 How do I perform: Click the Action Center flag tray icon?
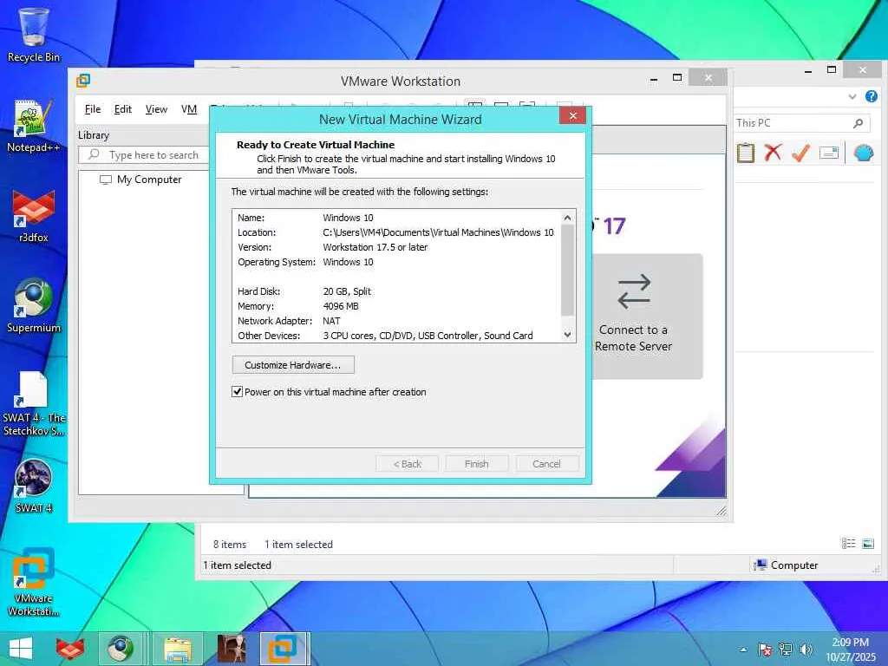(765, 650)
